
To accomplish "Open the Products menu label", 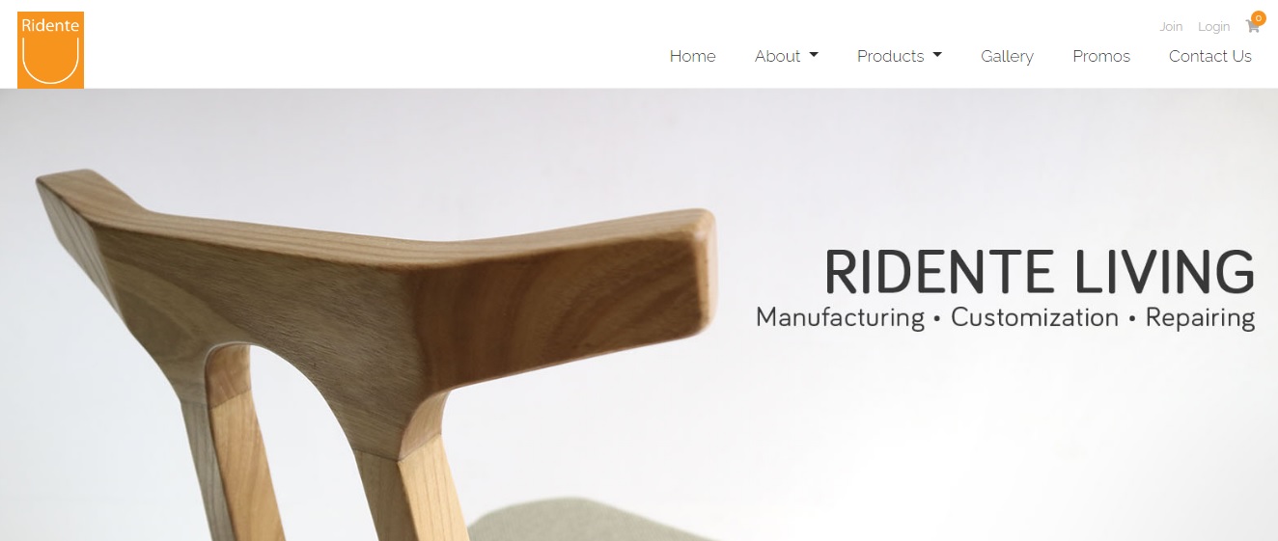I will pyautogui.click(x=890, y=56).
